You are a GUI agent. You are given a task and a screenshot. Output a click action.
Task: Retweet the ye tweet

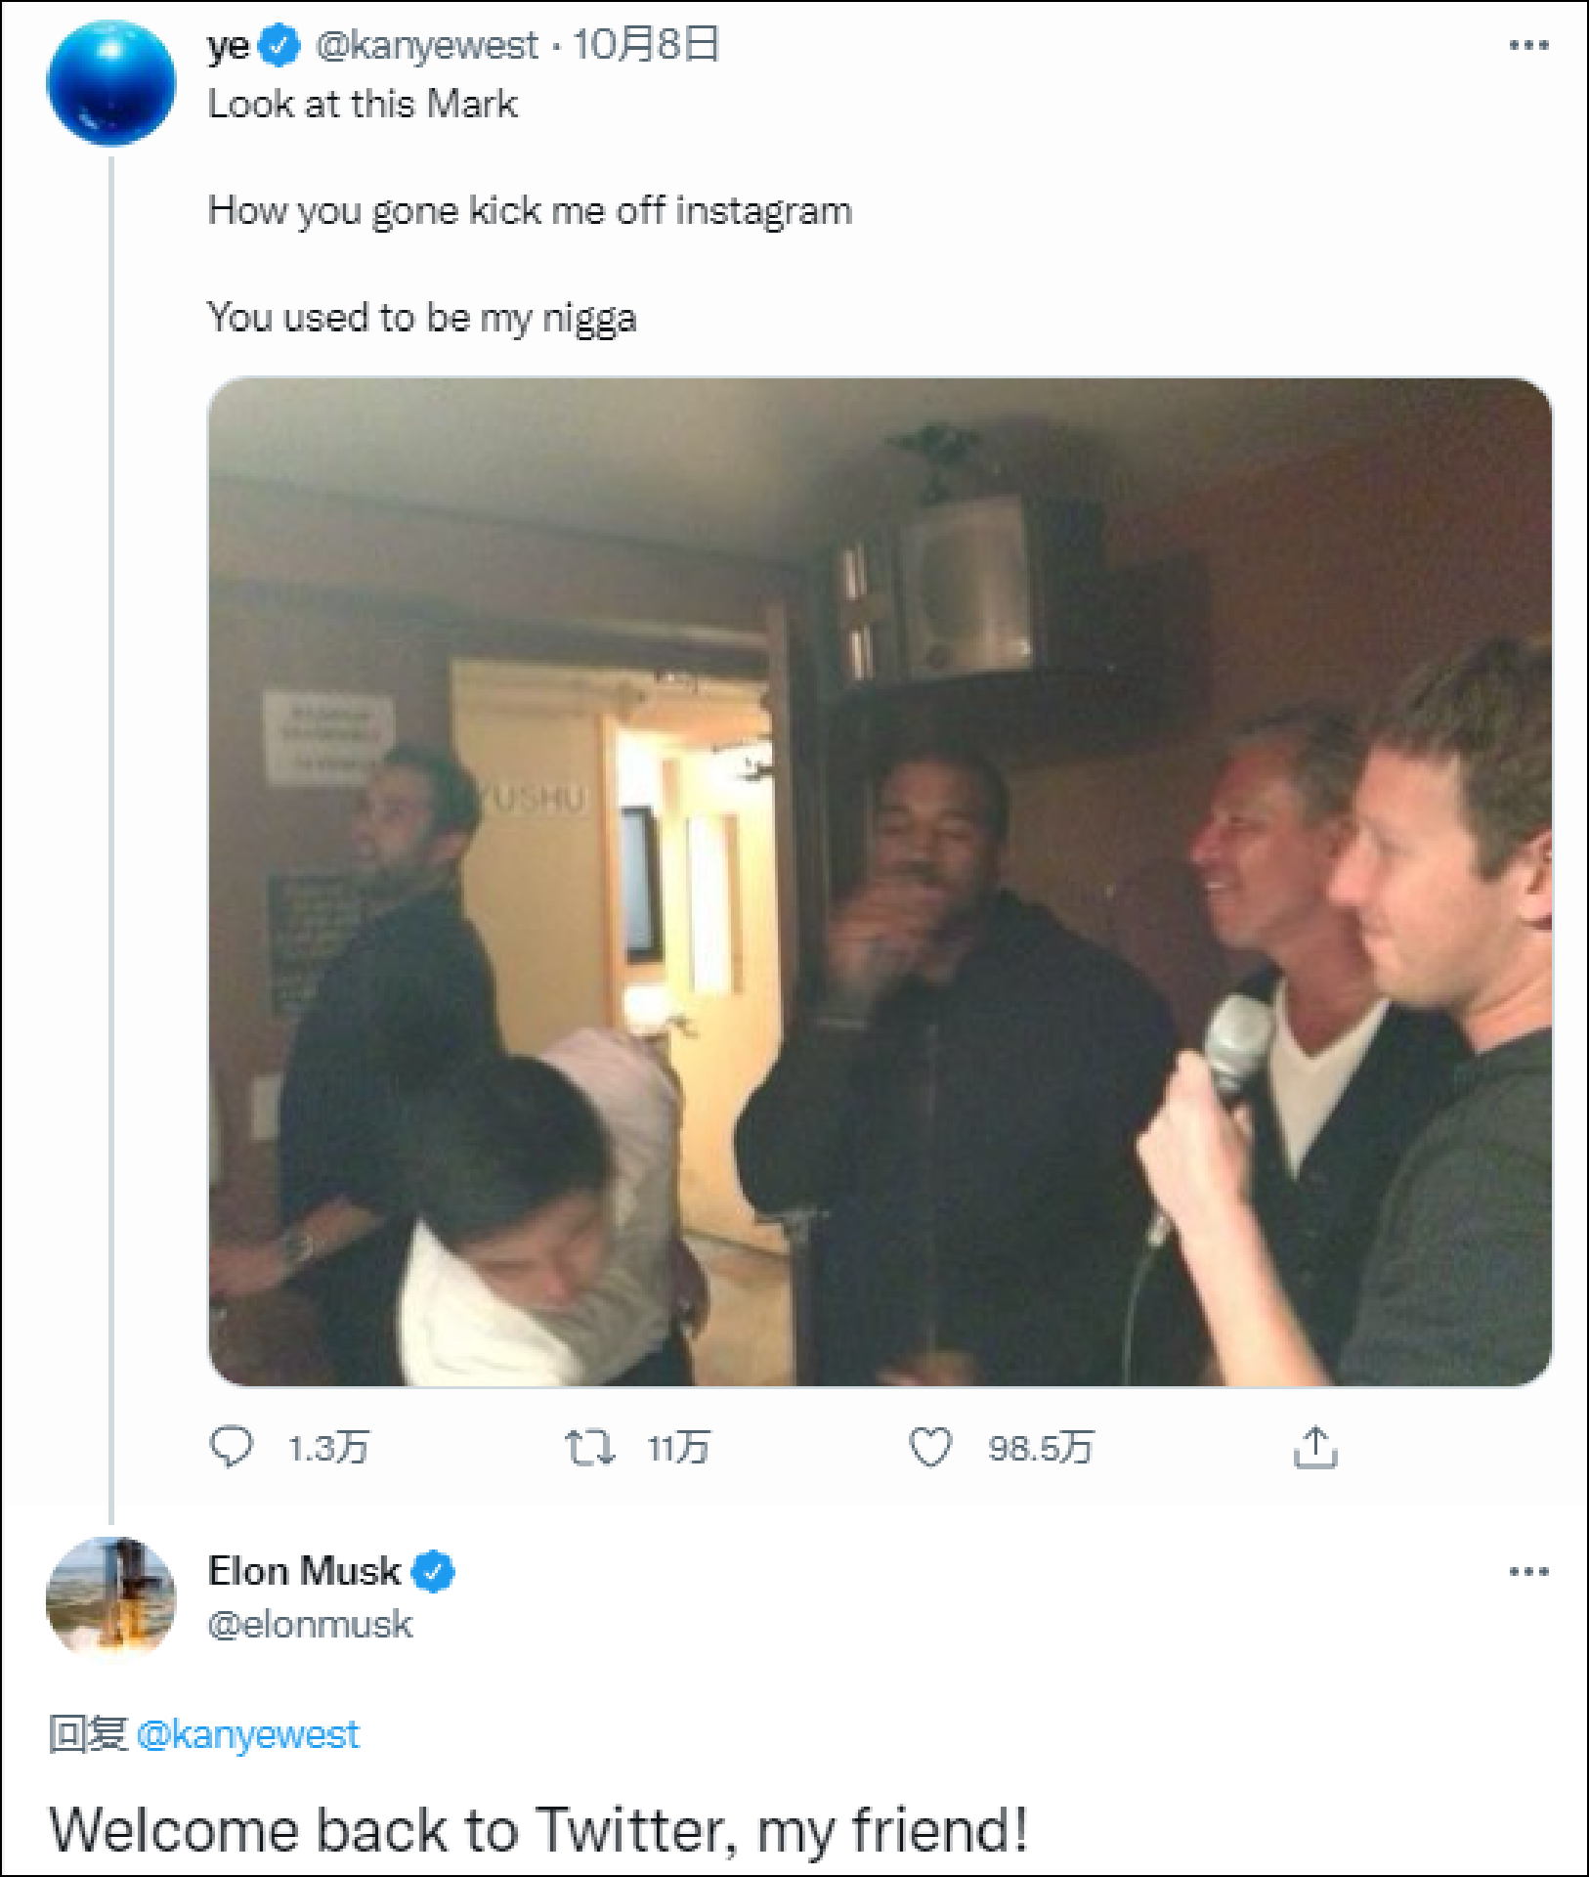tap(589, 1447)
